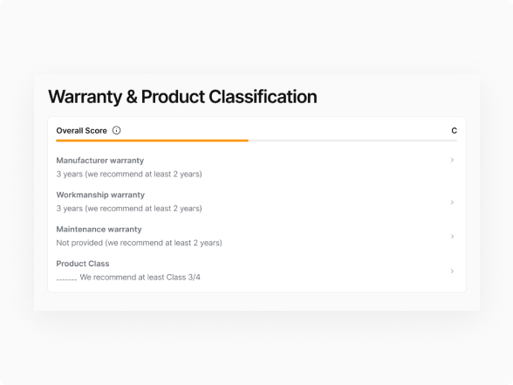Open the Manufacturer warranty row label

coord(100,161)
